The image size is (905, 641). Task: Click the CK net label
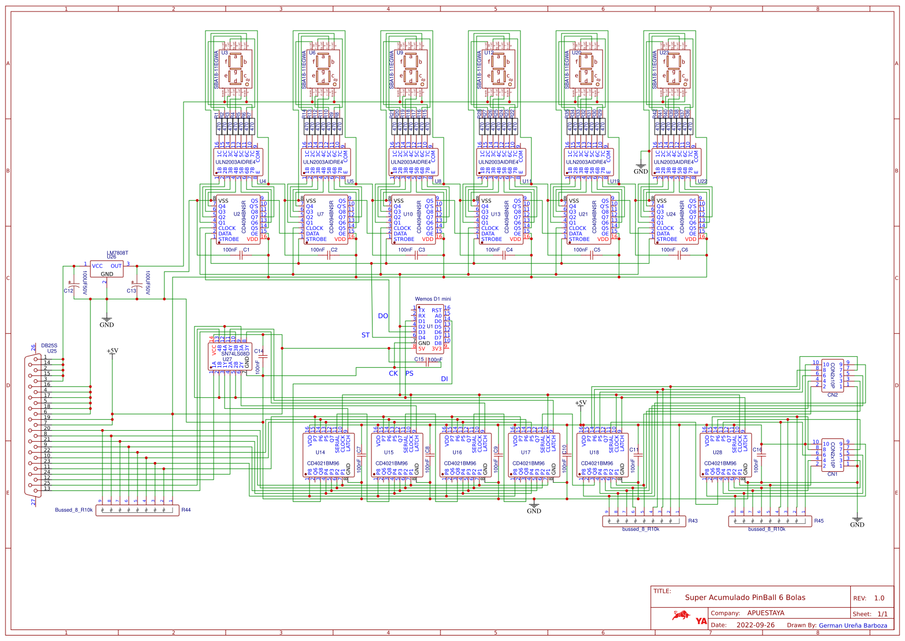point(393,373)
